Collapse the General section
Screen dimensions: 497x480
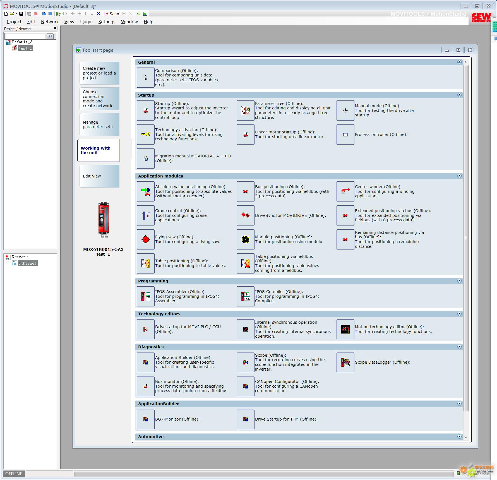[x=459, y=62]
